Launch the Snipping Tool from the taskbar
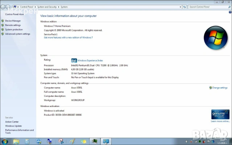The height and width of the screenshot is (145, 232). pos(61,141)
